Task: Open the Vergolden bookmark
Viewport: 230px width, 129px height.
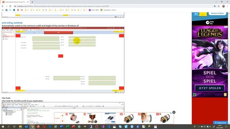Action: point(109,10)
